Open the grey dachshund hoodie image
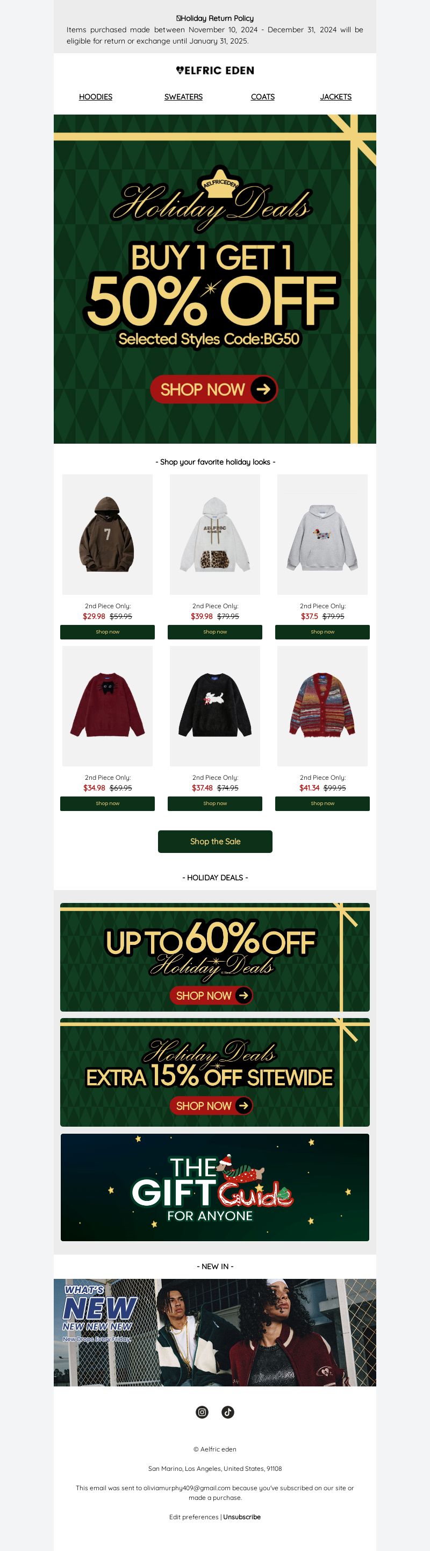Screen dimensions: 430x1551 [x=322, y=535]
